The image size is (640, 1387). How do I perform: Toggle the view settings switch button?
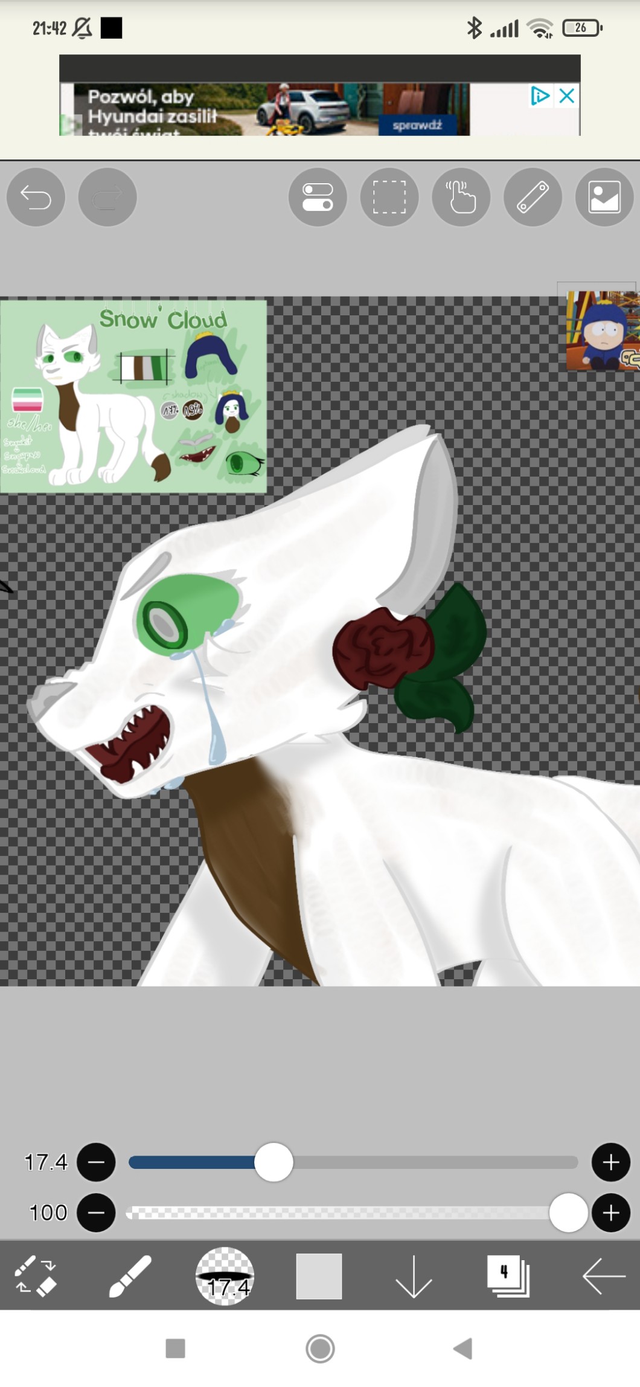(x=318, y=197)
